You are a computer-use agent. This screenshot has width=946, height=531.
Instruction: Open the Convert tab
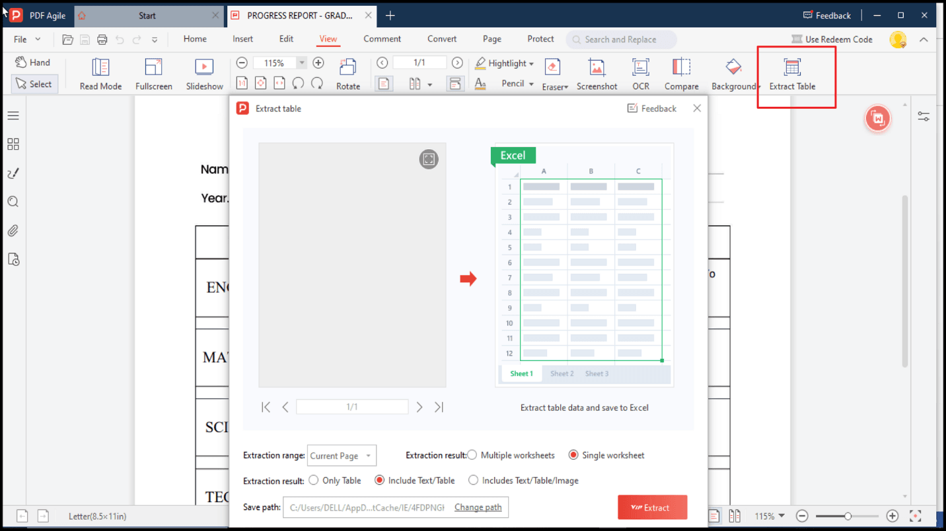coord(442,39)
